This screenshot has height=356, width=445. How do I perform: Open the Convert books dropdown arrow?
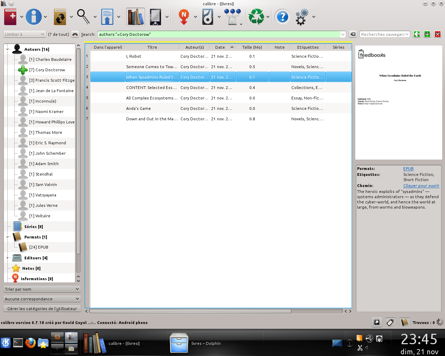[x=71, y=17]
